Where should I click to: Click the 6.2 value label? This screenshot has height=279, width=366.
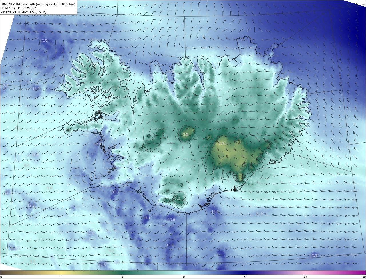point(87,71)
